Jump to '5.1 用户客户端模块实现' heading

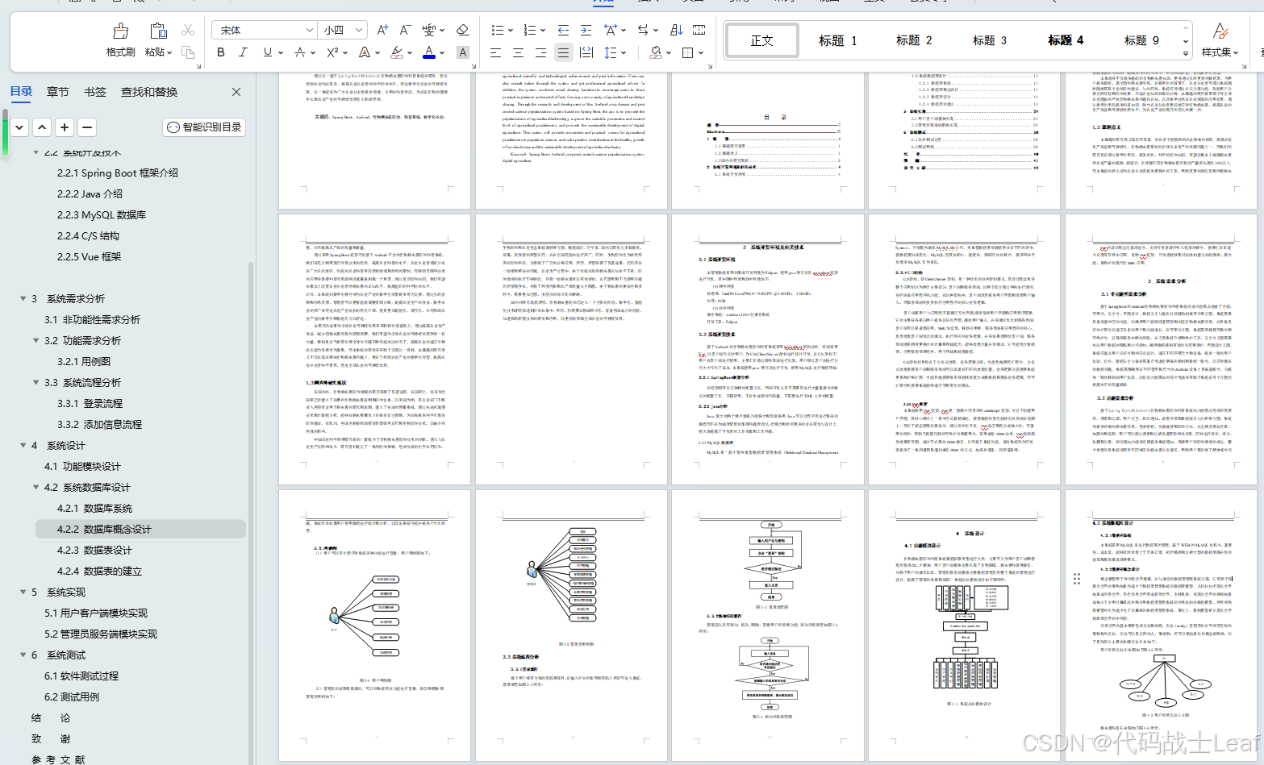tap(96, 613)
